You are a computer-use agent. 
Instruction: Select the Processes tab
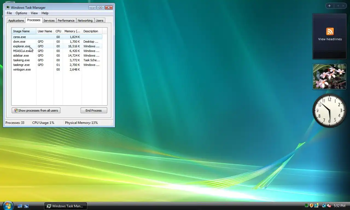tap(34, 20)
